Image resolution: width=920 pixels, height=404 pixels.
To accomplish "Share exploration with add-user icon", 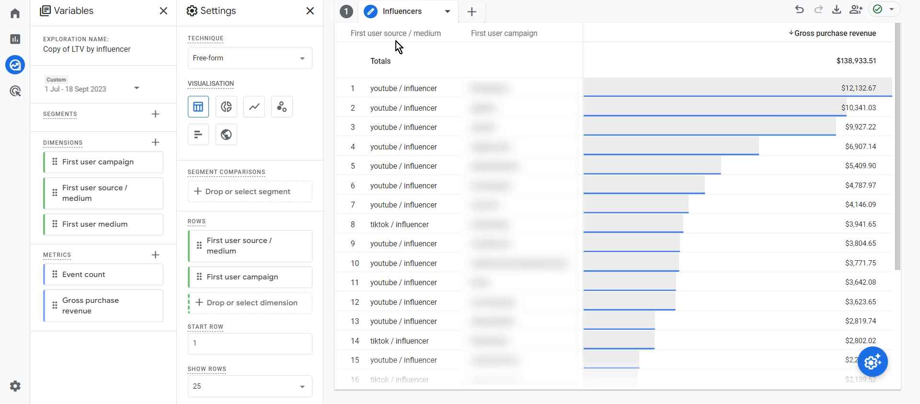I will click(x=856, y=10).
